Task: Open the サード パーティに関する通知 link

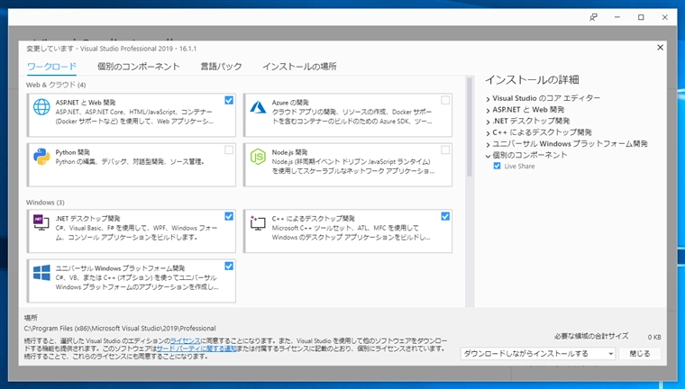Action: tap(196, 348)
